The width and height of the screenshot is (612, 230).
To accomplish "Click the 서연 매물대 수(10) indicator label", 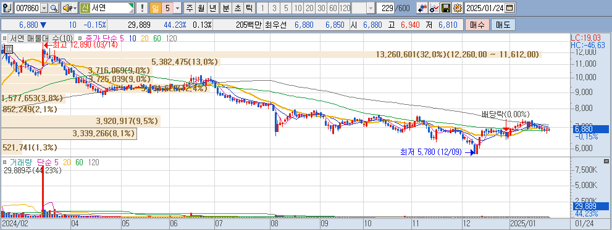I will [x=41, y=38].
